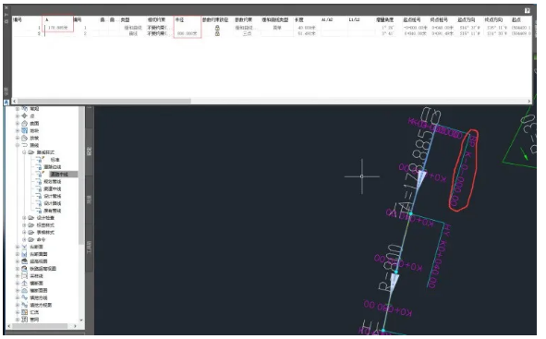Click the 采样线 sample line icon
Viewport: 546px width, 339px height.
(24, 275)
